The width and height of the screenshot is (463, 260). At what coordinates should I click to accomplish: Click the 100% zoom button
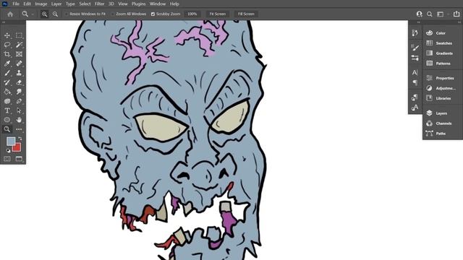tap(192, 14)
